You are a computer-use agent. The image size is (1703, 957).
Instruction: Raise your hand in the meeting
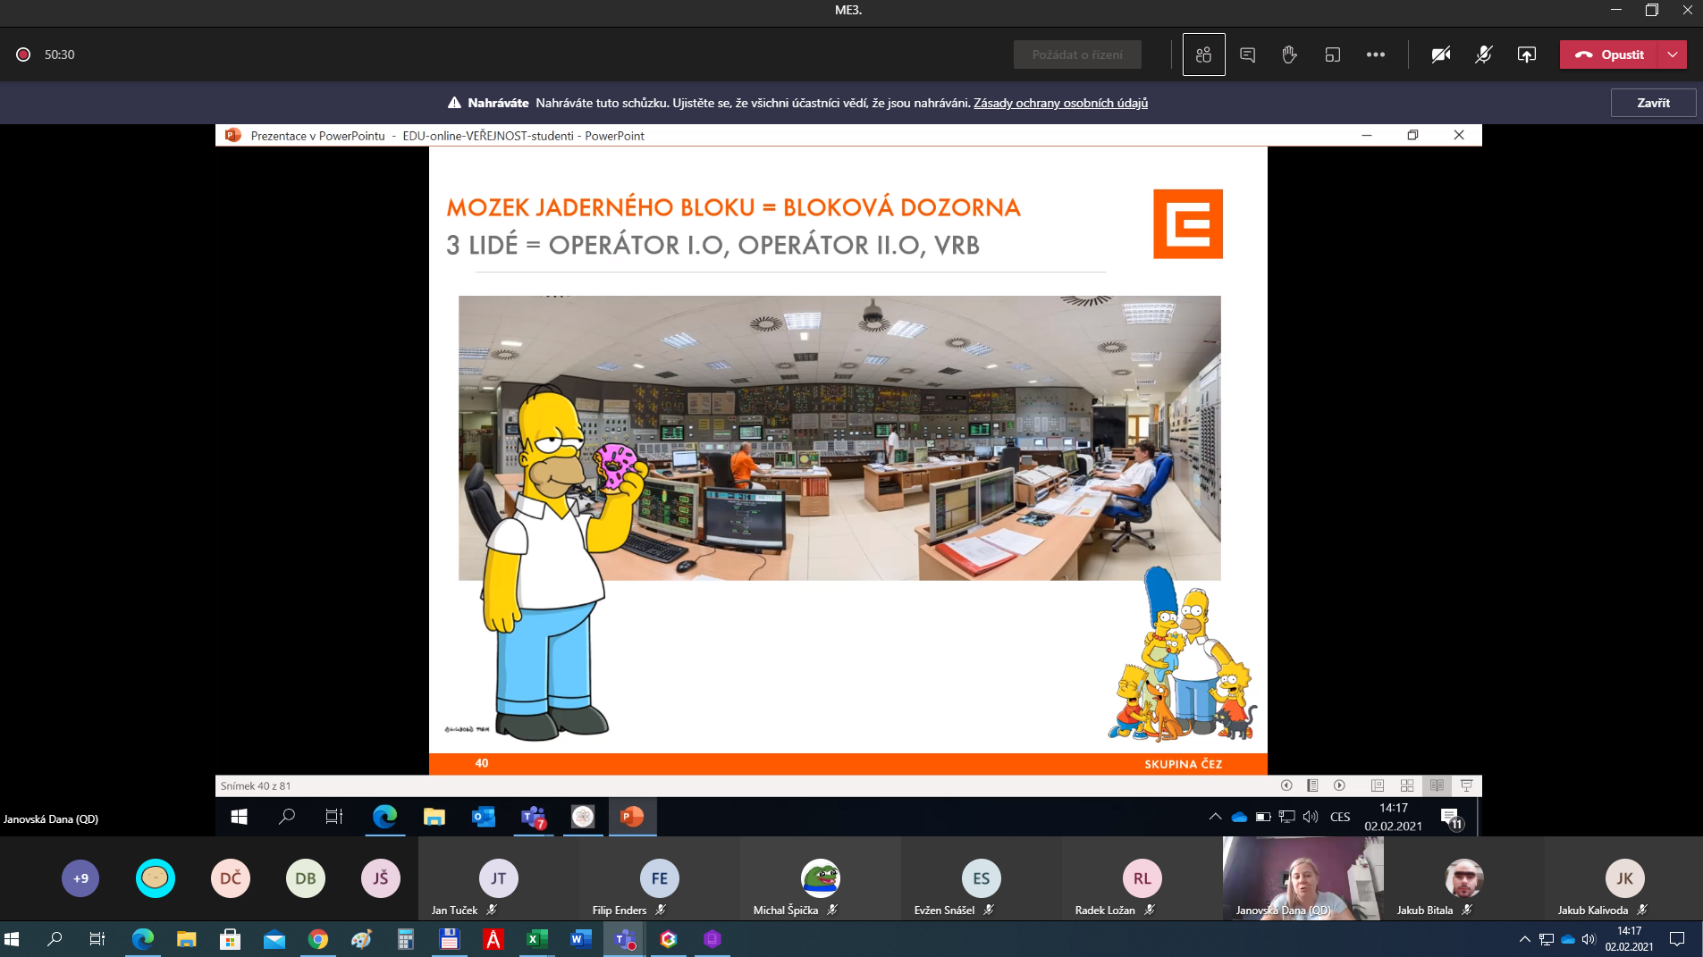pos(1289,55)
